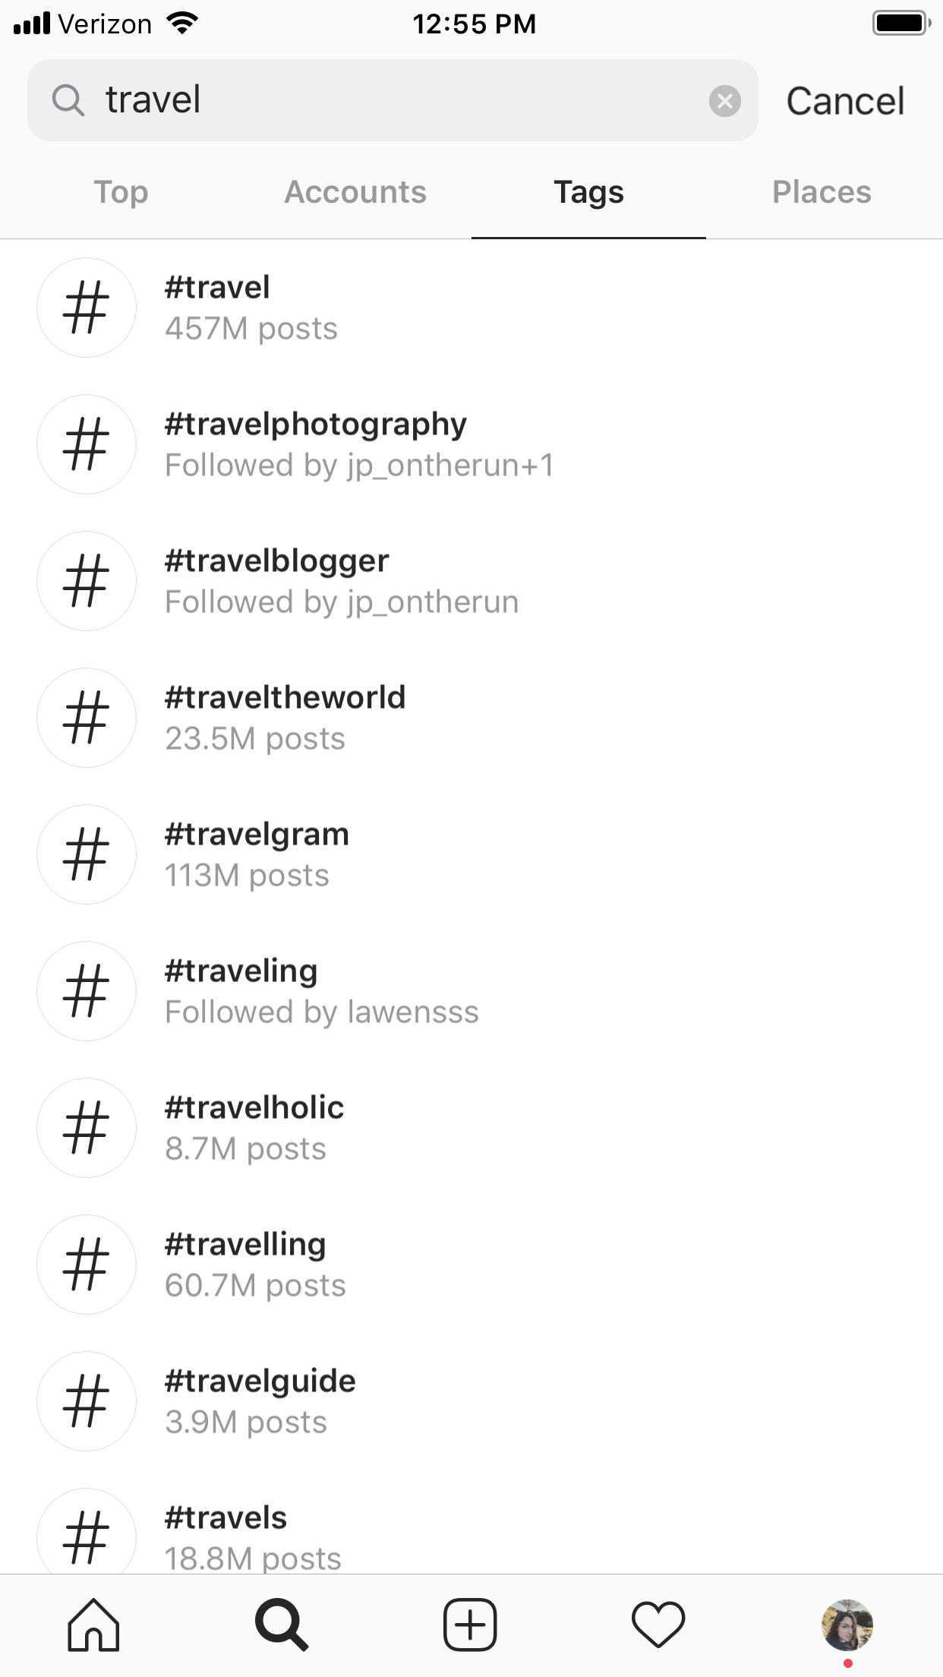This screenshot has height=1677, width=943.
Task: Tap #travelguide with 3.9M posts
Action: tap(260, 1401)
